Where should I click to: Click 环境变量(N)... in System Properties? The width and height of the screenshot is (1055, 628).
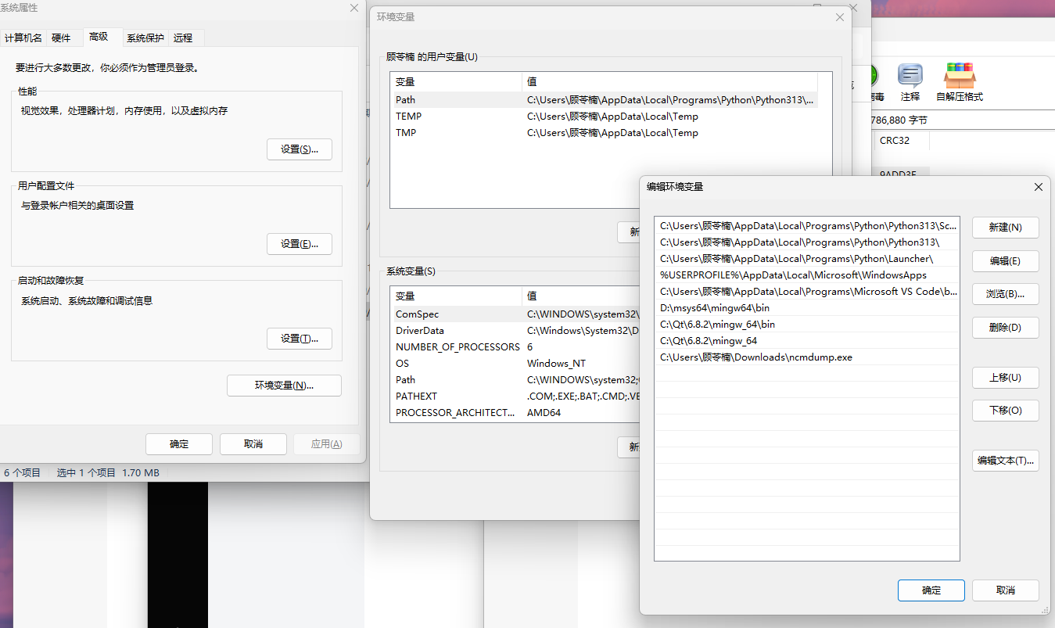tap(284, 386)
